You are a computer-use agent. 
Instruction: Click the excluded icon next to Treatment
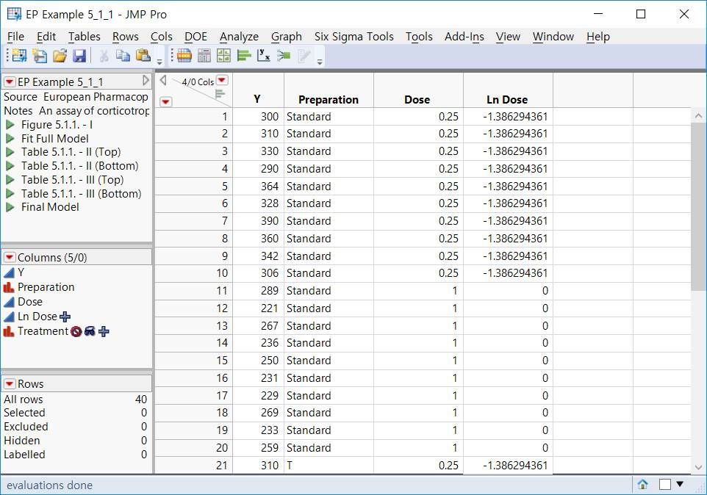point(76,331)
